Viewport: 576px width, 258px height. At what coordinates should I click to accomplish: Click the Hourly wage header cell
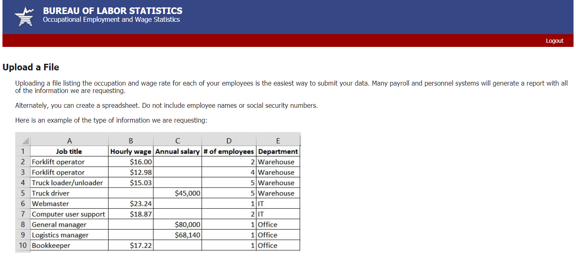pyautogui.click(x=131, y=151)
